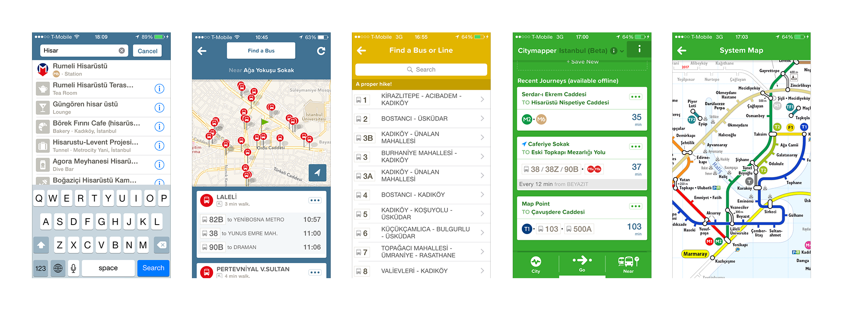Open more options for LALELİ stop
This screenshot has height=311, width=843.
(x=315, y=200)
